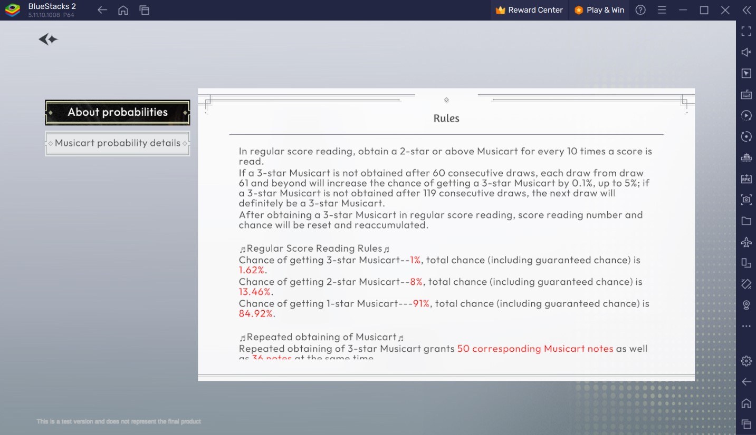Open media folder icon in sidebar
756x435 pixels.
746,221
